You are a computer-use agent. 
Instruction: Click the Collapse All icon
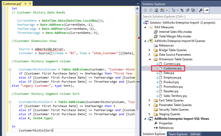pos(188,10)
